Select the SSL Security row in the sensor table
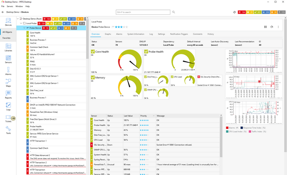Viewport: 287px width, 175px height. (x=155, y=145)
